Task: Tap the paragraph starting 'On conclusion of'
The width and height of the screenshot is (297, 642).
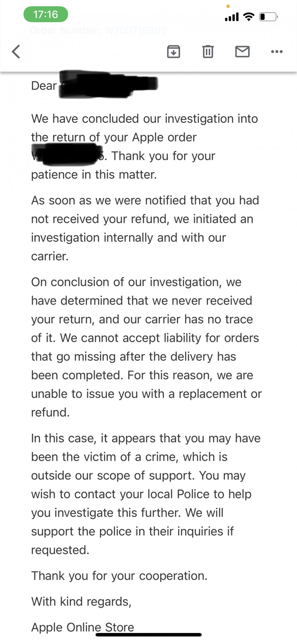Action: (x=146, y=347)
